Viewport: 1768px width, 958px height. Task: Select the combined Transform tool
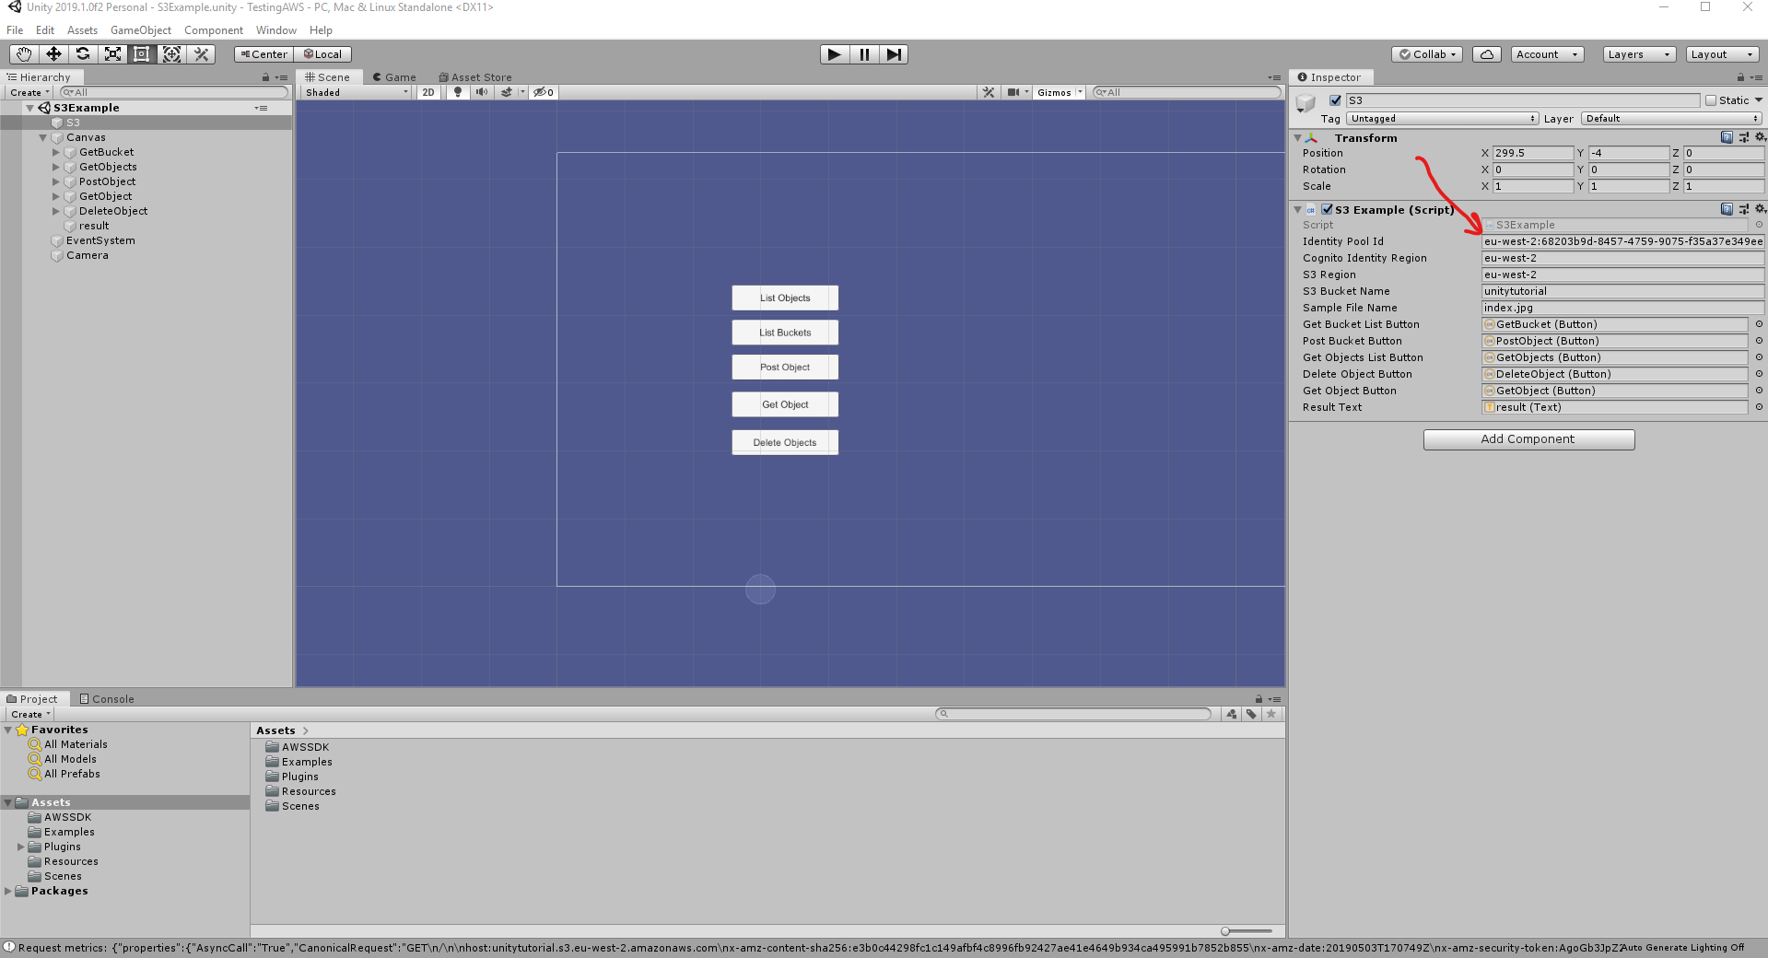click(171, 54)
